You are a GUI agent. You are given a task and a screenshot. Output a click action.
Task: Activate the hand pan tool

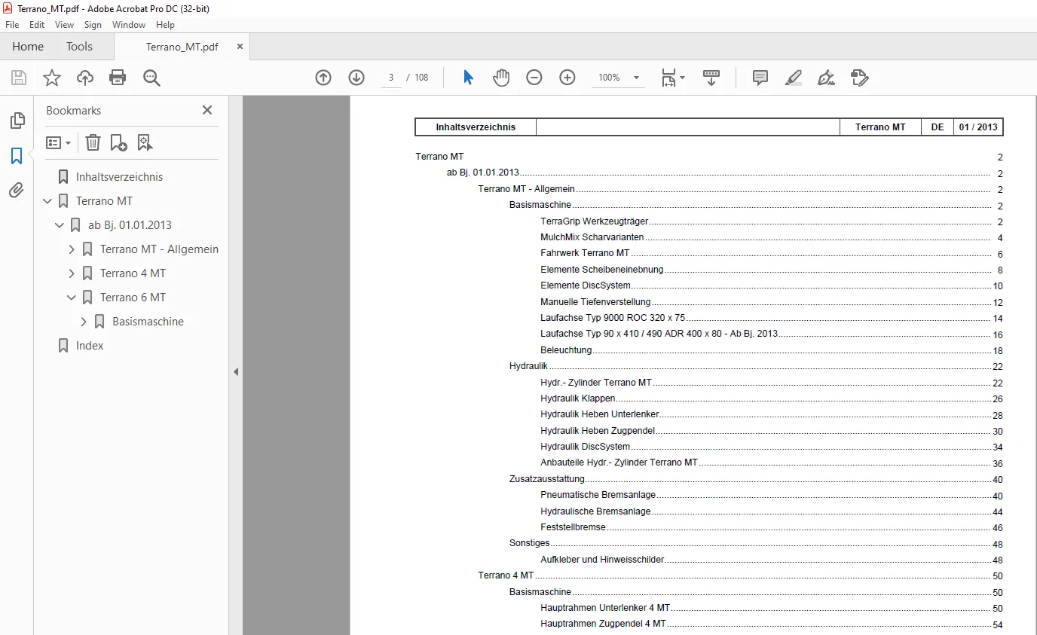click(x=501, y=78)
